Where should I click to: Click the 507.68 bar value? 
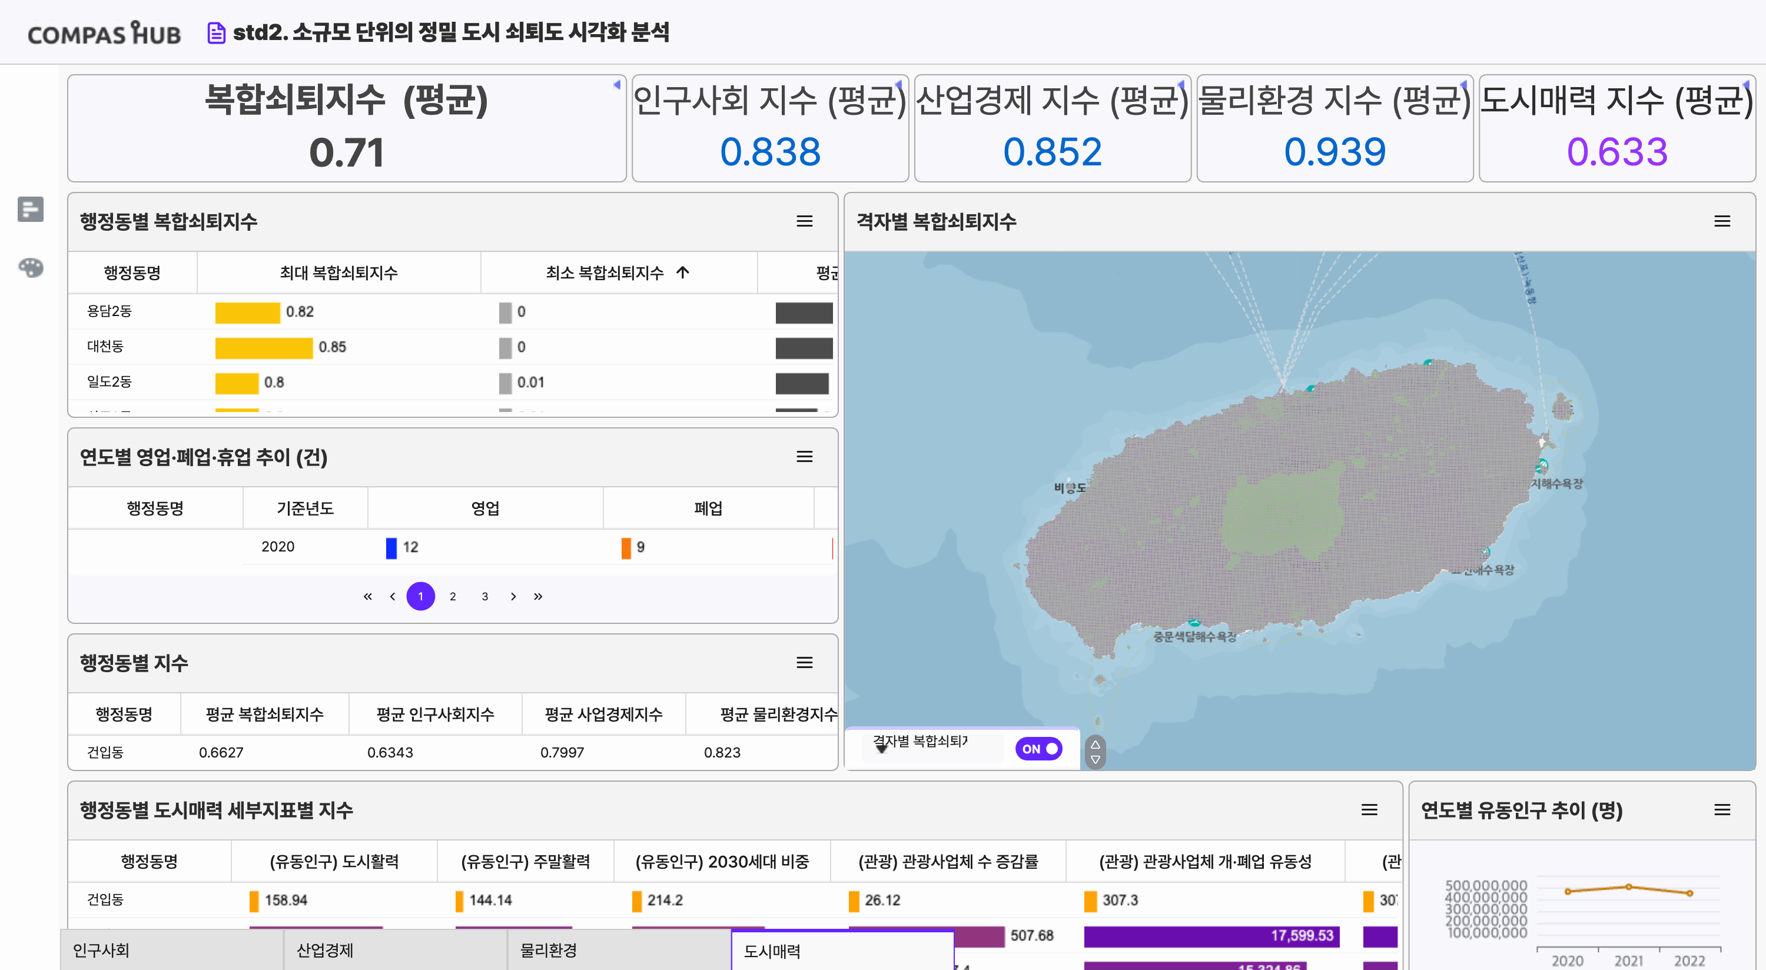(x=1032, y=936)
